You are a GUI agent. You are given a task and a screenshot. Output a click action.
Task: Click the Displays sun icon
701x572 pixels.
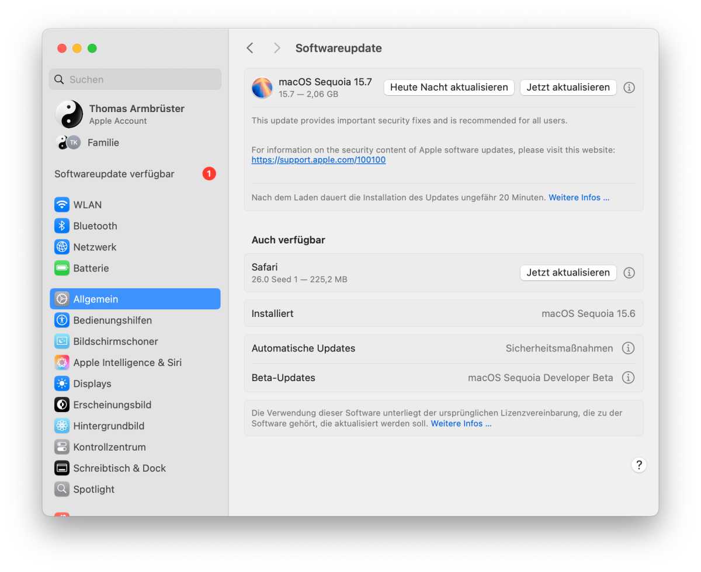click(62, 383)
